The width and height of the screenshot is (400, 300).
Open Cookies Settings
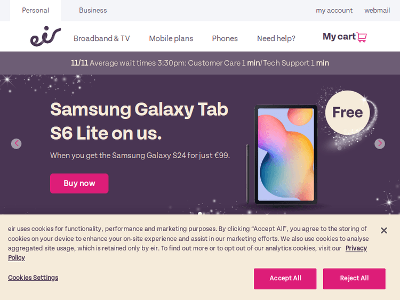(x=33, y=278)
